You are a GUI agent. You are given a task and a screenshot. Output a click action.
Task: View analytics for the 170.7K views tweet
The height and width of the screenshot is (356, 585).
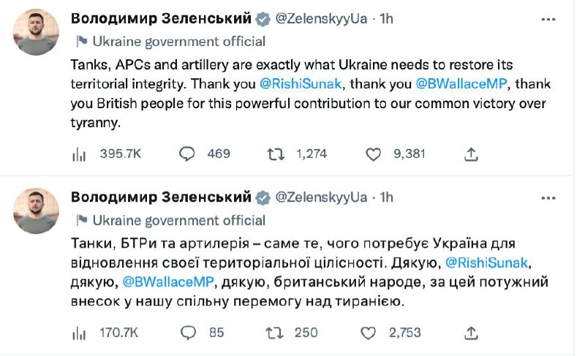[x=79, y=333]
